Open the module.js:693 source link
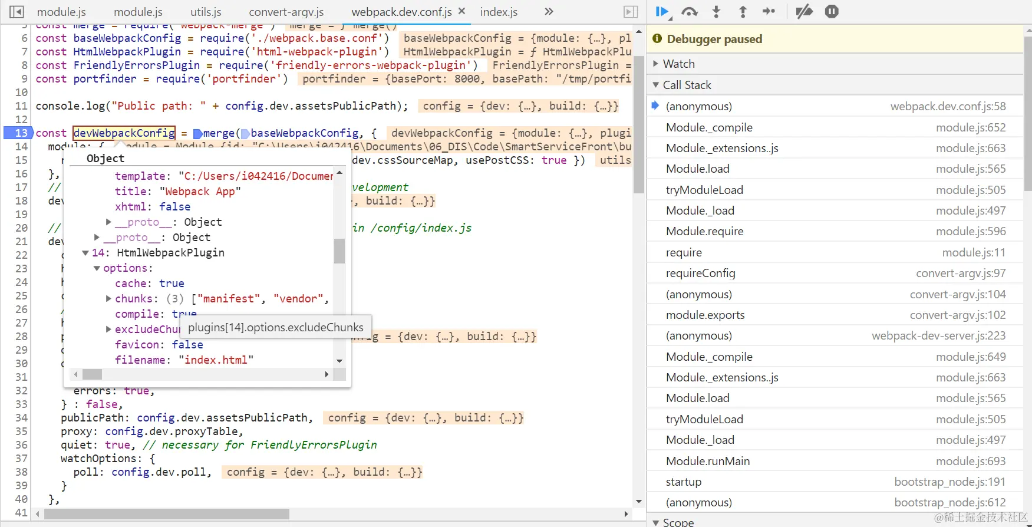1032x527 pixels. tap(971, 461)
